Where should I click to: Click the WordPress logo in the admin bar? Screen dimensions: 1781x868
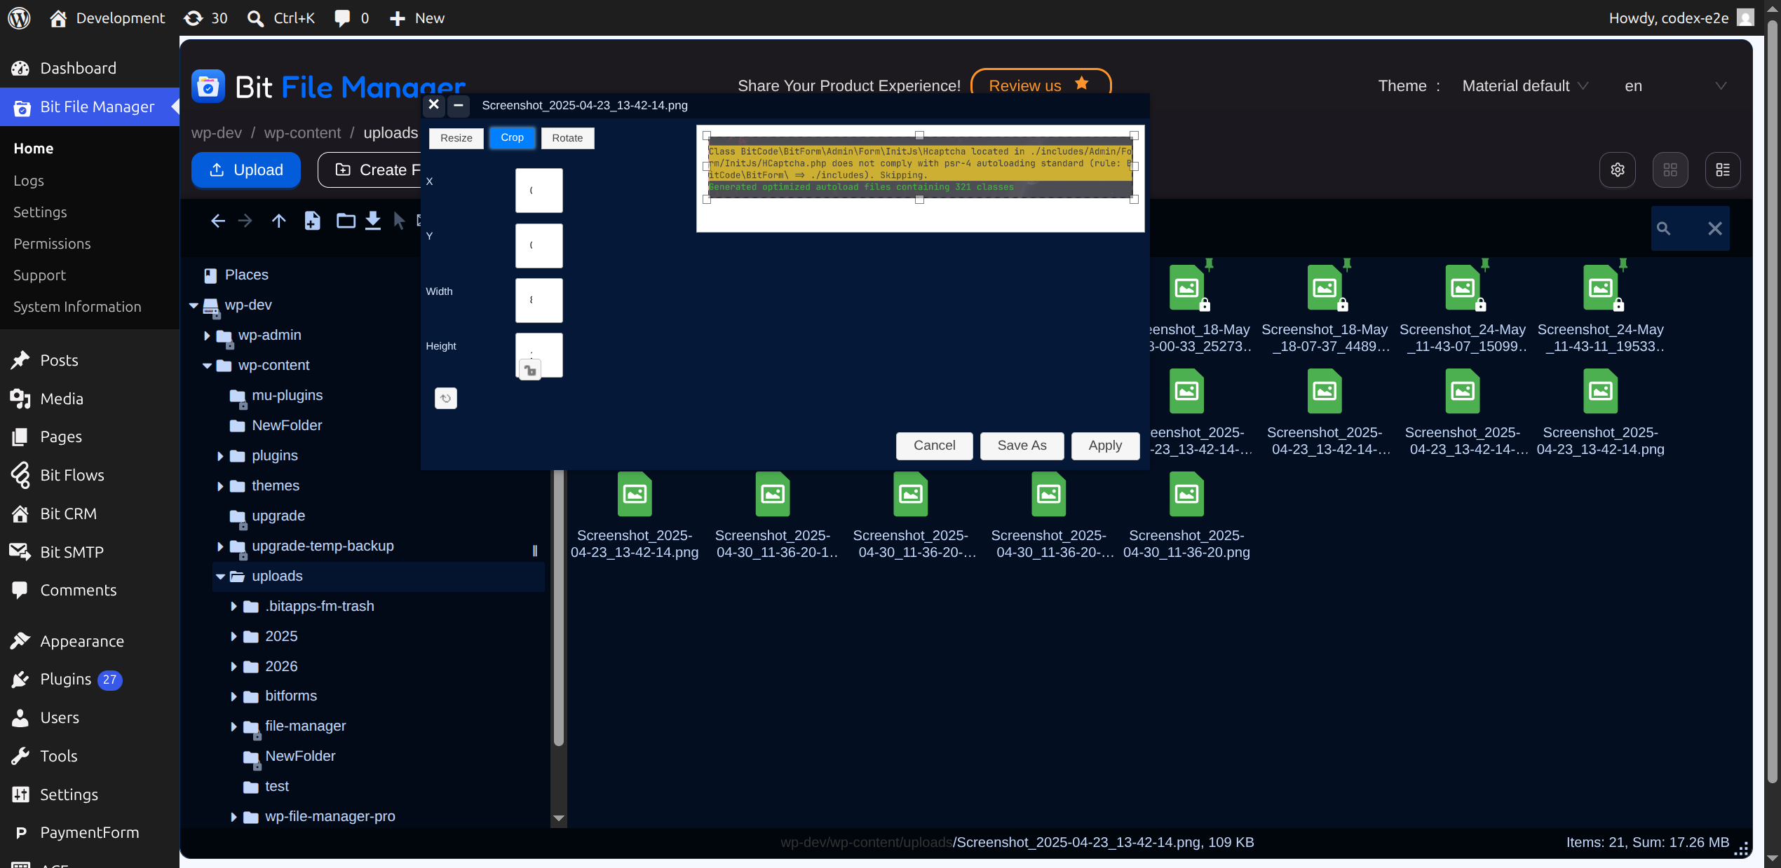point(19,18)
